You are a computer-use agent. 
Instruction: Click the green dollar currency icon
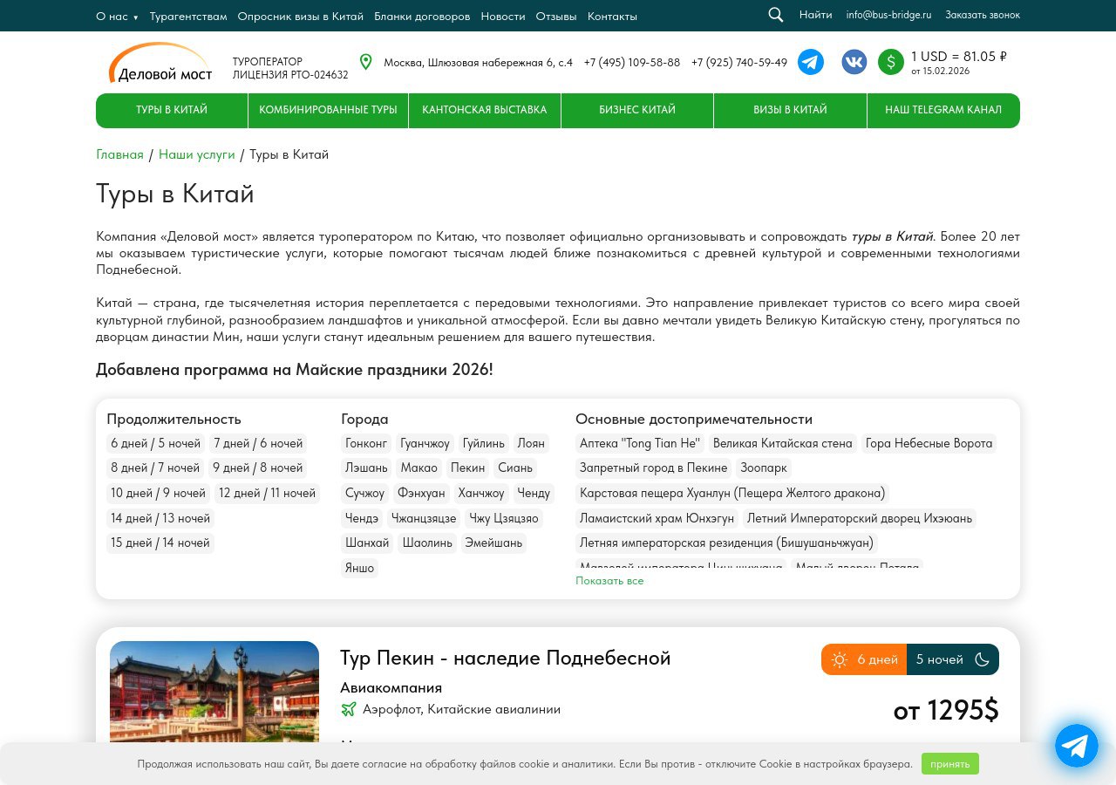890,62
